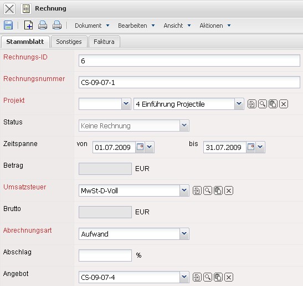Open the 'bis' date calendar picker
Screen dimensions: 303x286
(x=251, y=147)
